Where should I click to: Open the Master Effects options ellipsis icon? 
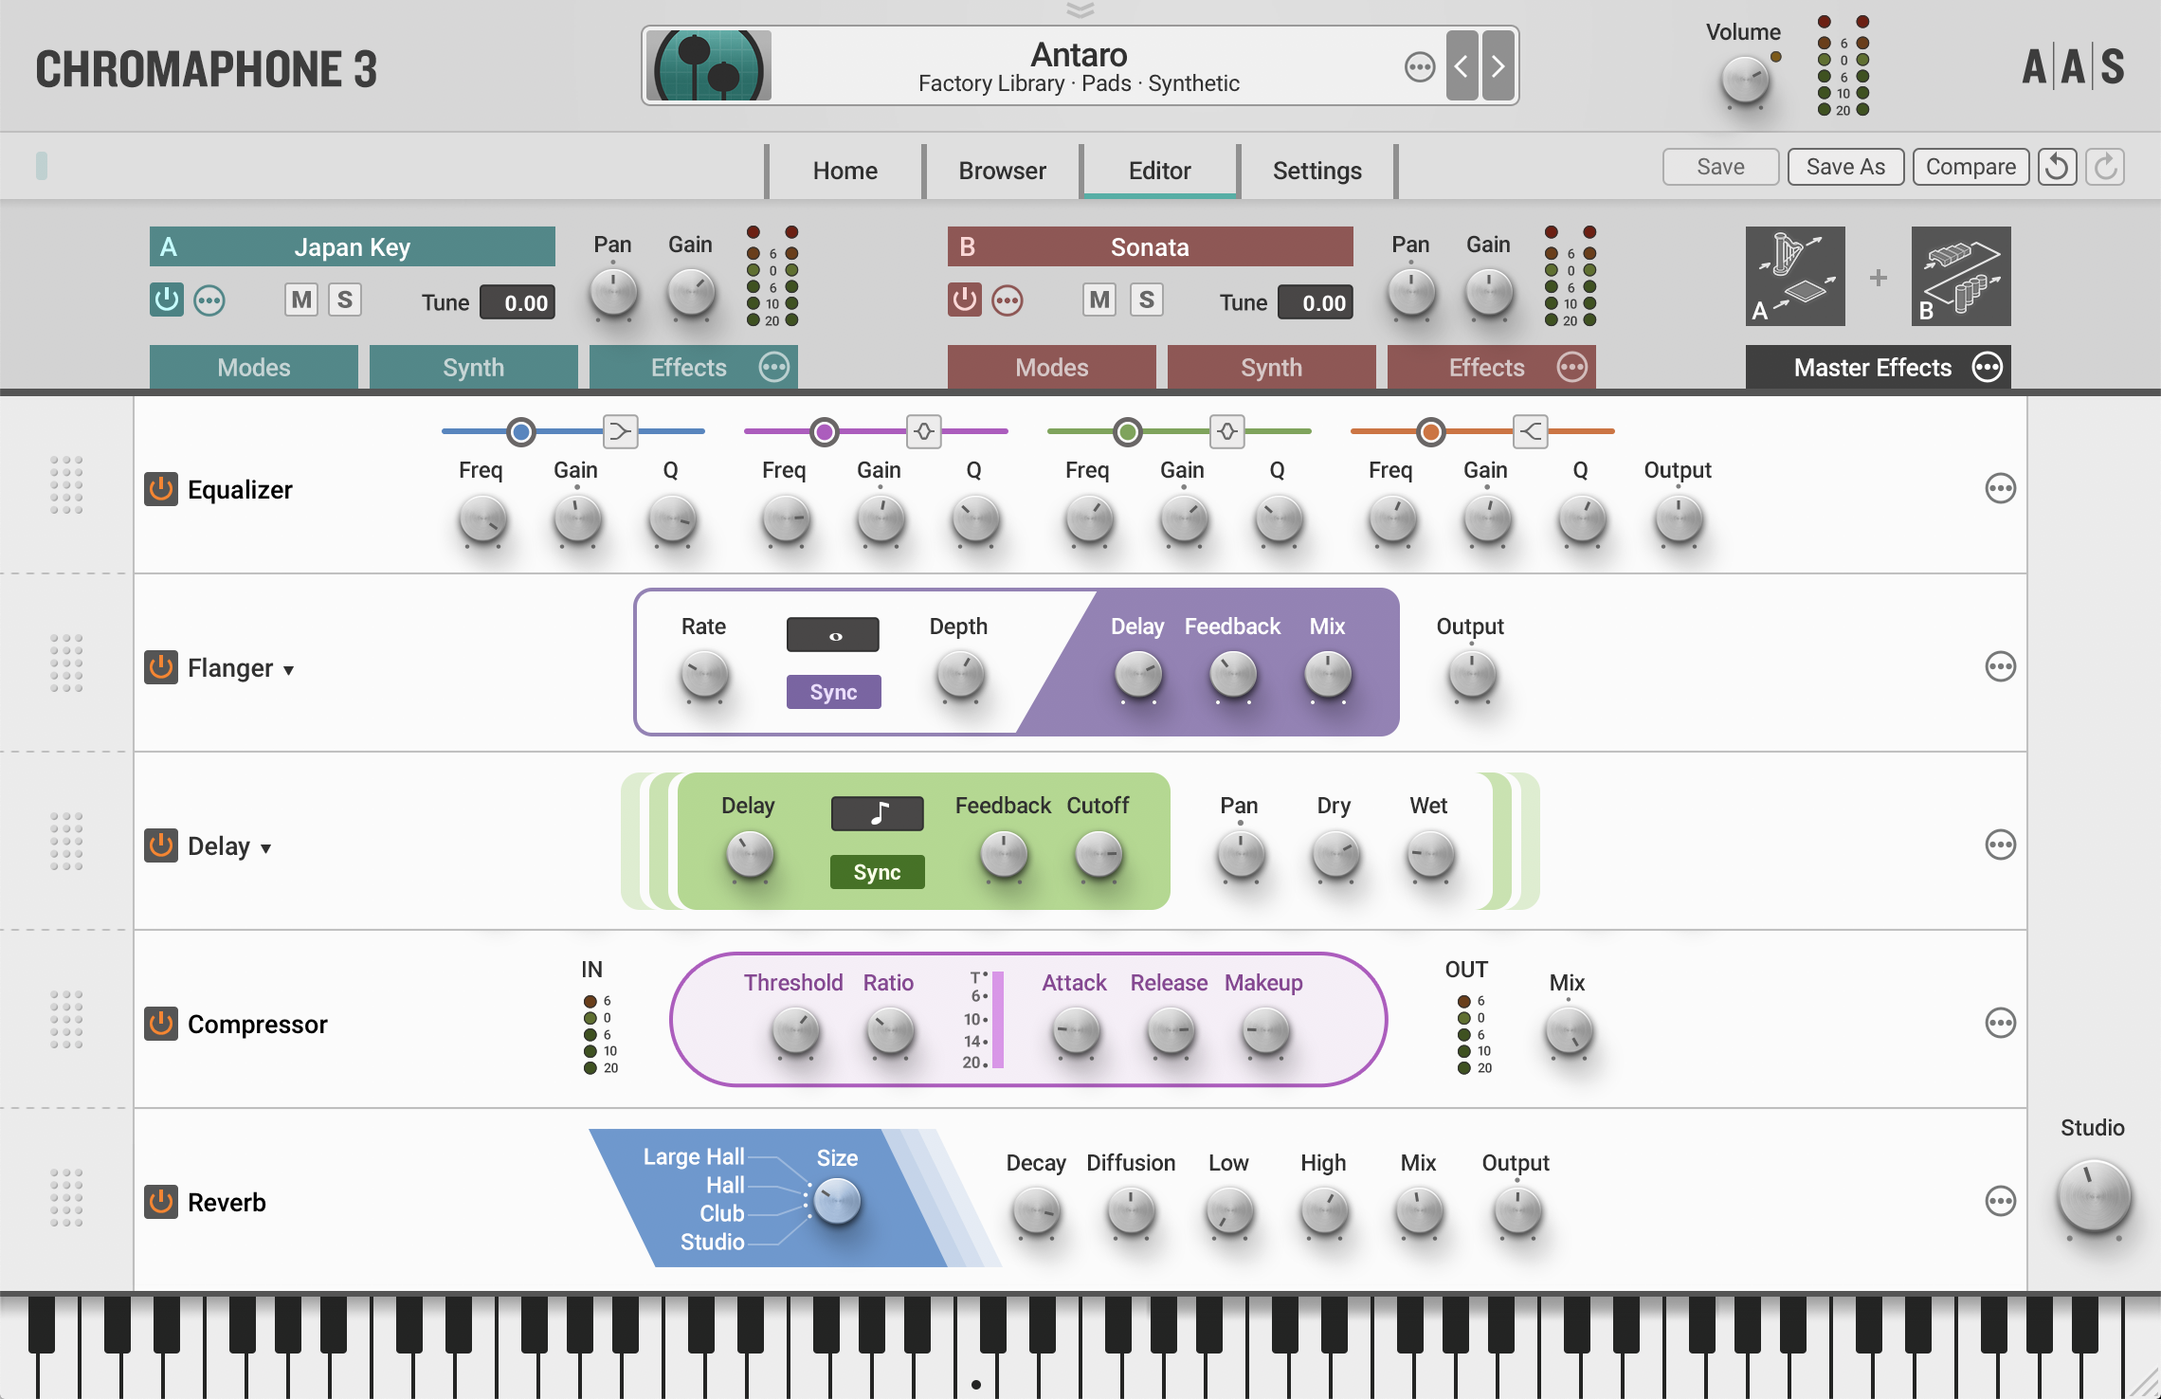pyautogui.click(x=1988, y=367)
